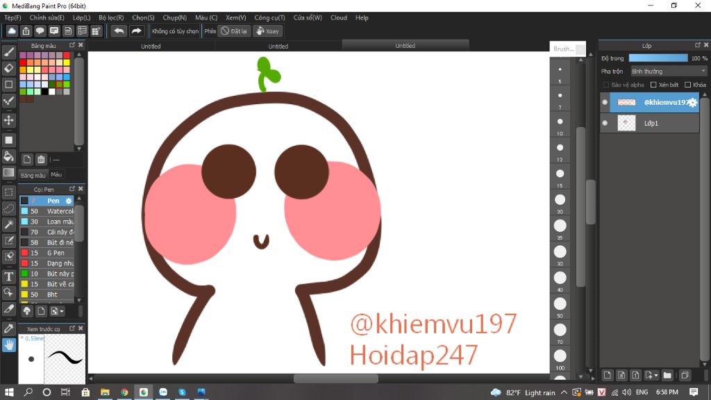The width and height of the screenshot is (711, 400).
Task: Select the Move tool
Action: pyautogui.click(x=8, y=120)
